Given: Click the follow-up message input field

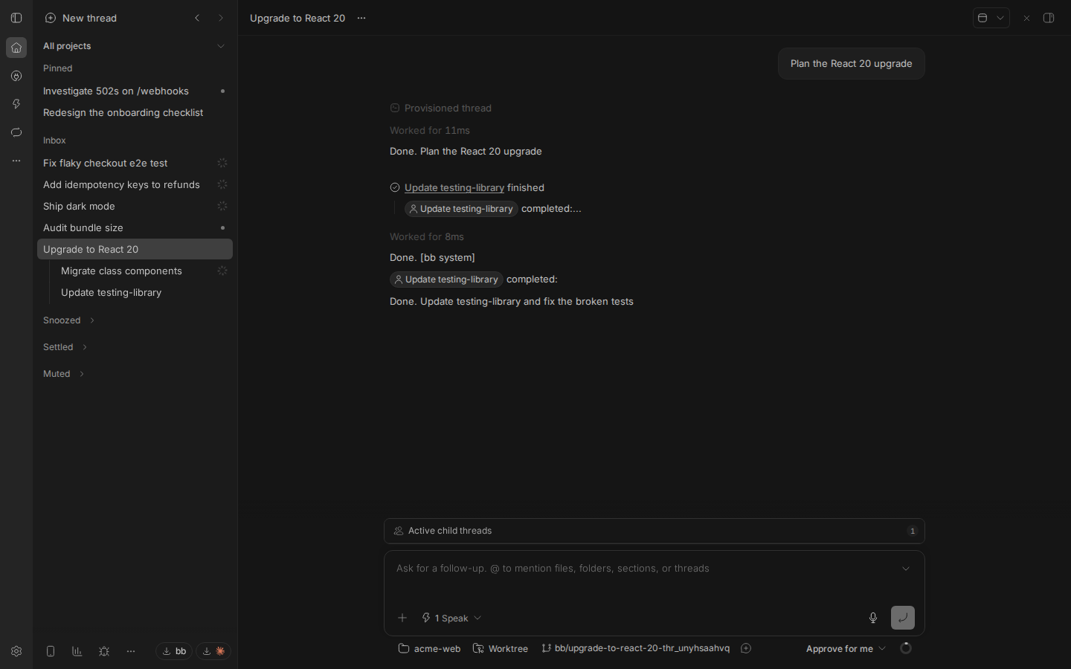Looking at the screenshot, I should point(646,569).
